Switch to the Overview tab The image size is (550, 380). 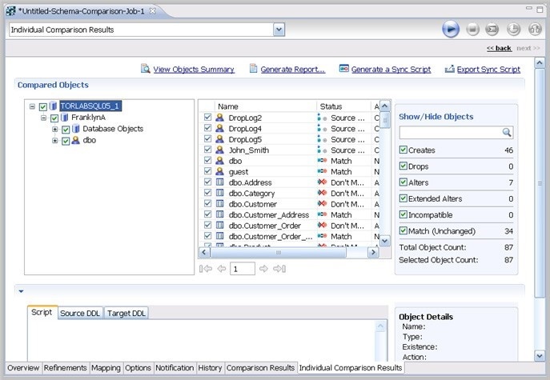23,368
